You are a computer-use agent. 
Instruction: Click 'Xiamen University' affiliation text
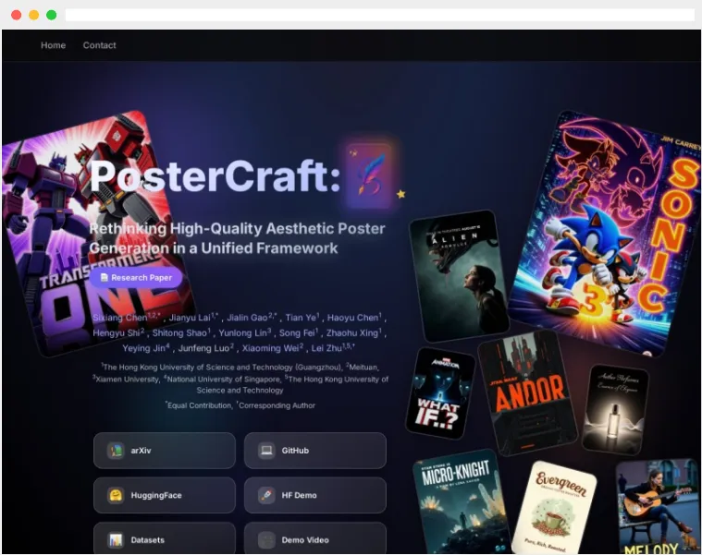pos(127,379)
